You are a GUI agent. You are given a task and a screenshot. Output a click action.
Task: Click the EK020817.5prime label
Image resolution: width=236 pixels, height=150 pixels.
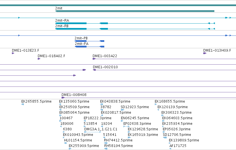point(116,113)
